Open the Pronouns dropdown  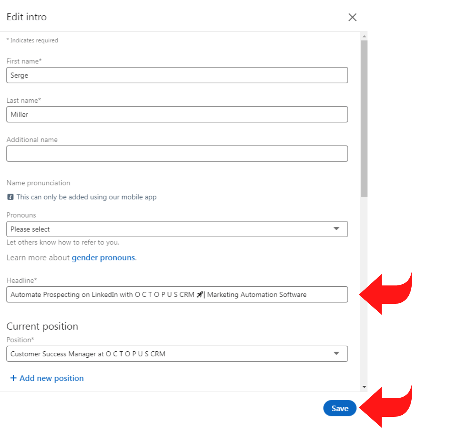click(177, 229)
